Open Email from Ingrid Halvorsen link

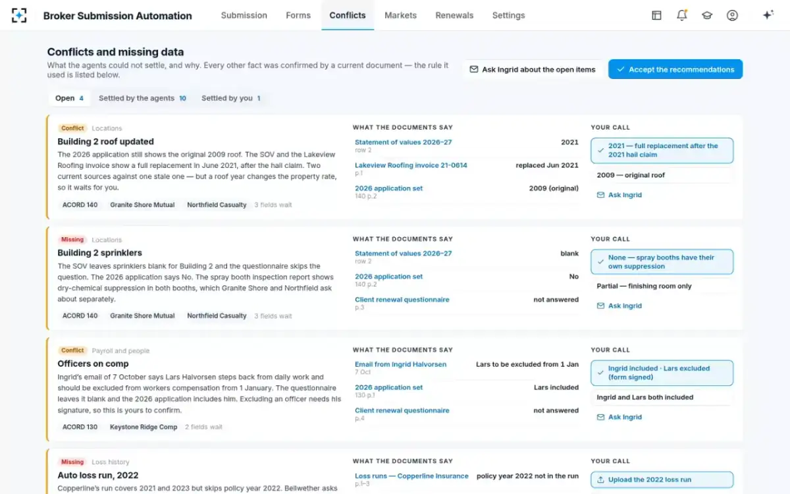(x=400, y=364)
